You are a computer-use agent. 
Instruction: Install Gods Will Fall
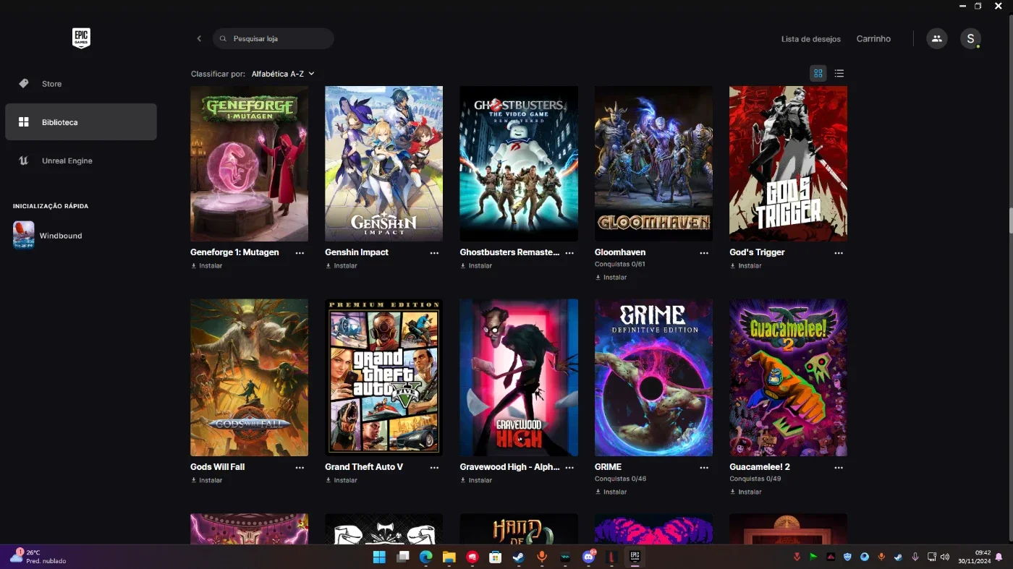tap(207, 480)
